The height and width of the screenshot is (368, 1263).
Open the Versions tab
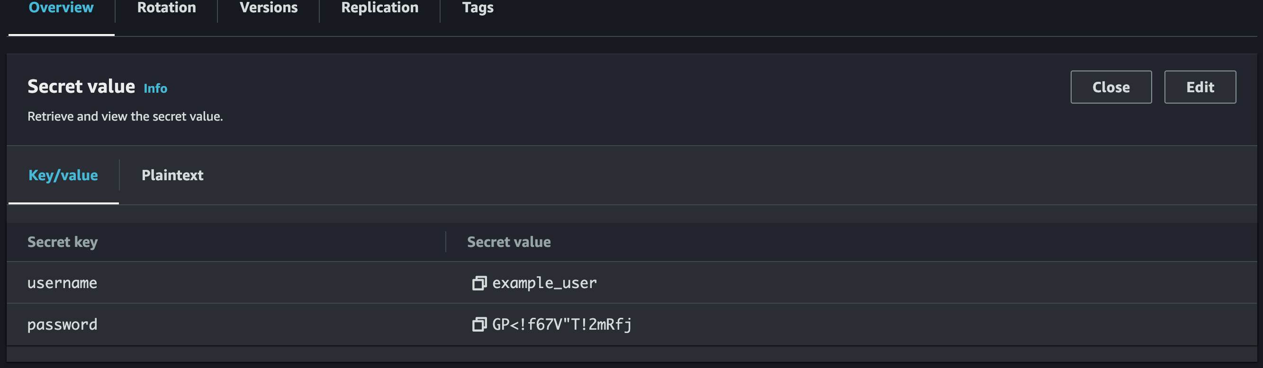coord(268,8)
